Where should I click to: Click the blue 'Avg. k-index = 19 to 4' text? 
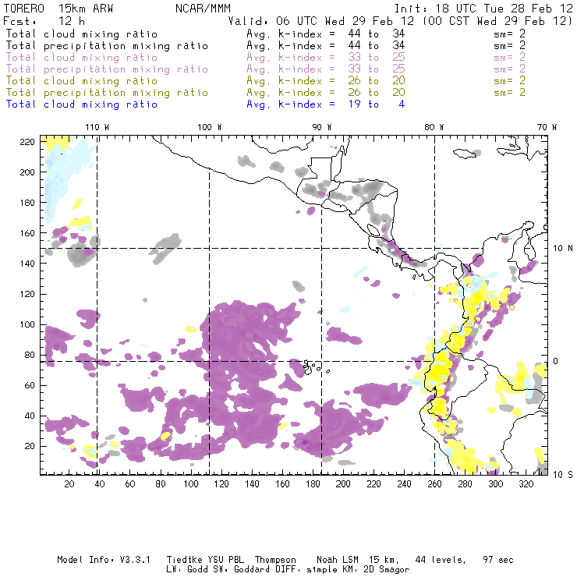pos(325,104)
